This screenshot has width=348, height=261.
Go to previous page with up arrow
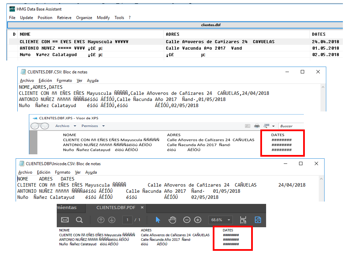point(101,220)
